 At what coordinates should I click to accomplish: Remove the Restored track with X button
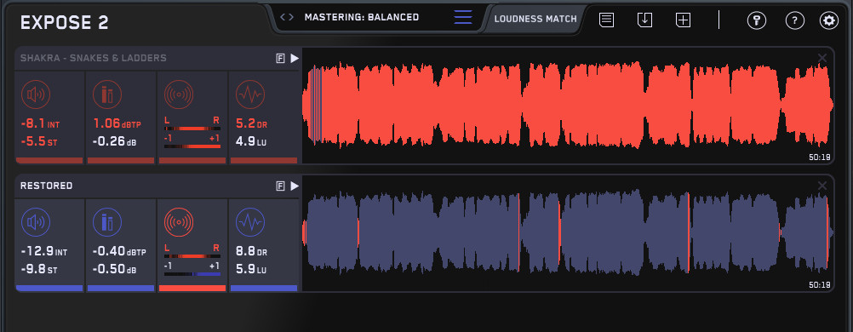tap(822, 186)
